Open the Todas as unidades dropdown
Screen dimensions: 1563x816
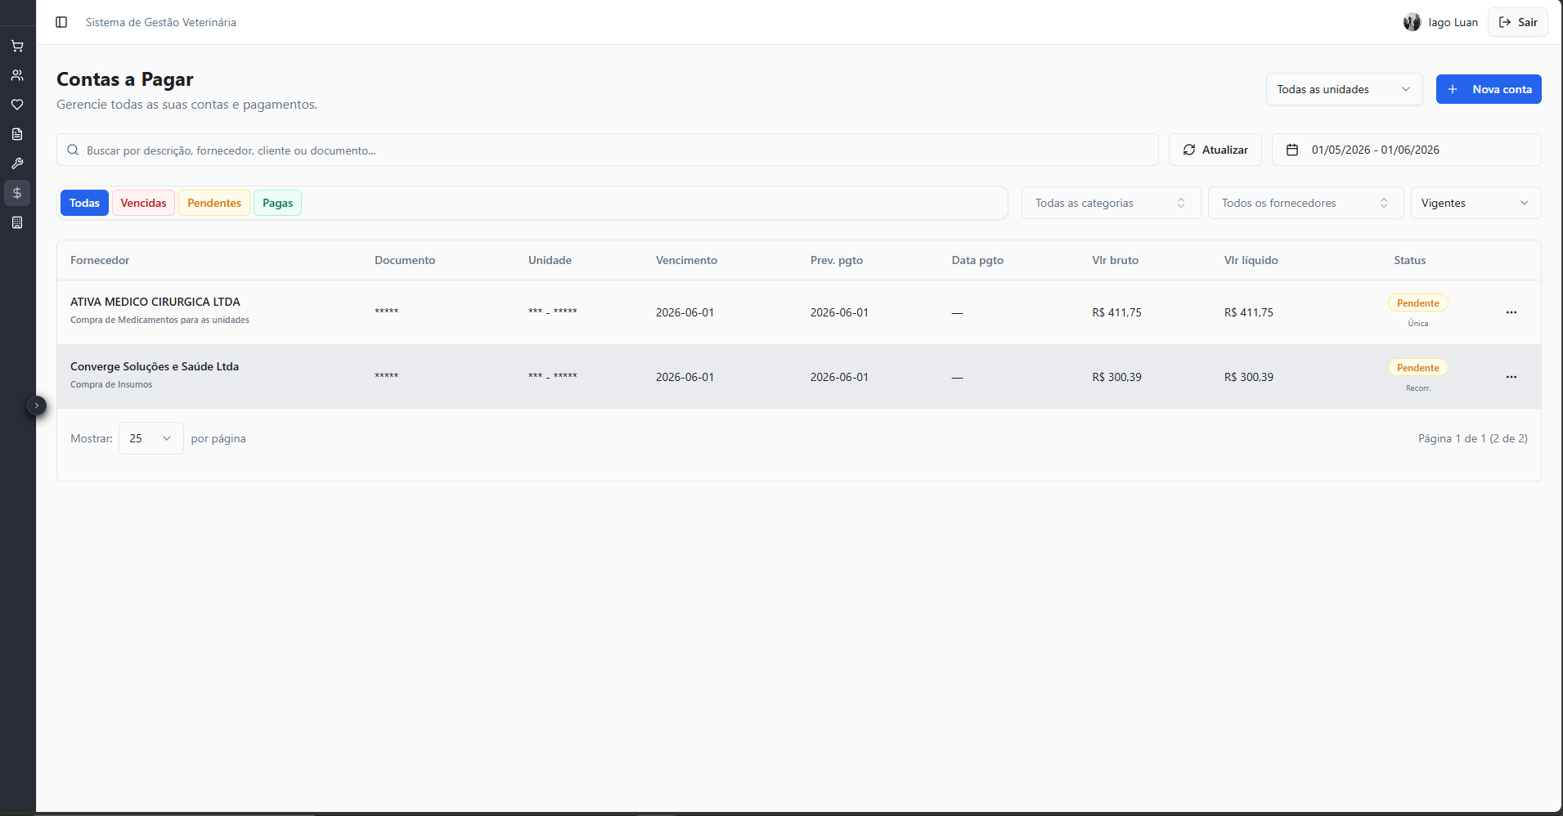[1345, 89]
